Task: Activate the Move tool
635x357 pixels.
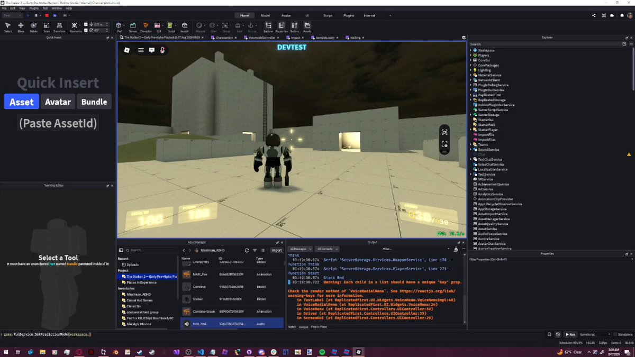Action: (x=21, y=27)
